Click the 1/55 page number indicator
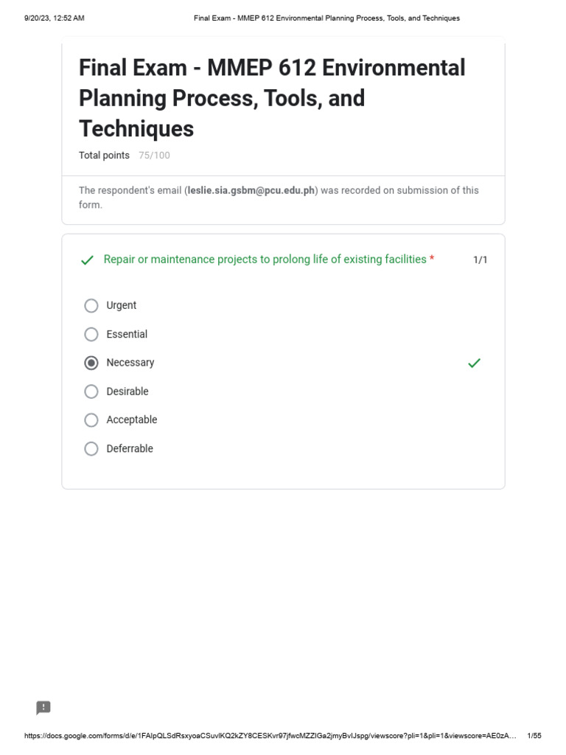This screenshot has width=566, height=755. point(534,736)
